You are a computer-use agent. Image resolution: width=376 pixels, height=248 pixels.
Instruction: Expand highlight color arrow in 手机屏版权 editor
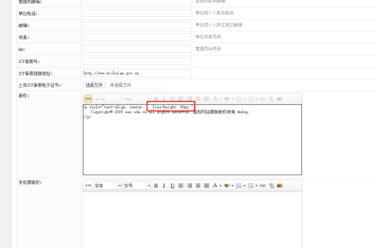[x=232, y=186]
